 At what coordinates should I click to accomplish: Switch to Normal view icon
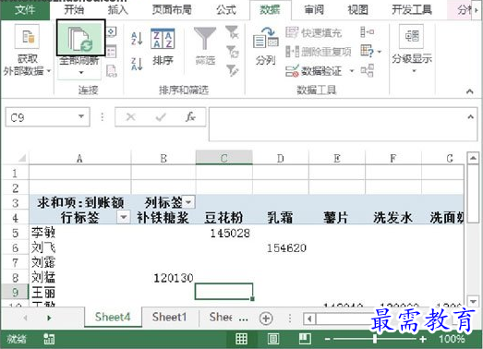[x=241, y=339]
